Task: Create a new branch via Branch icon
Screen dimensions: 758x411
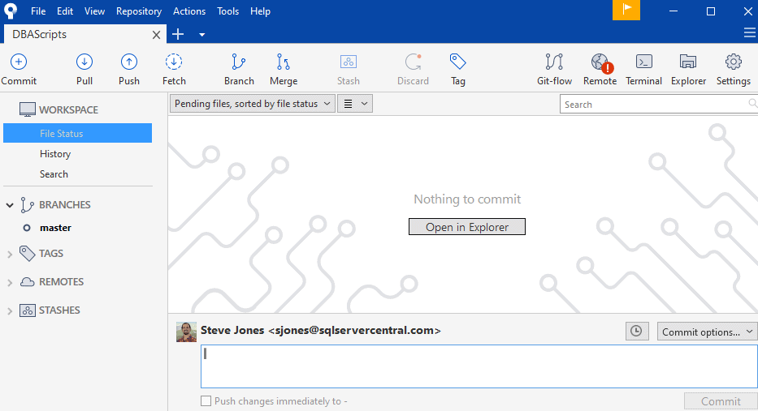Action: coord(239,62)
